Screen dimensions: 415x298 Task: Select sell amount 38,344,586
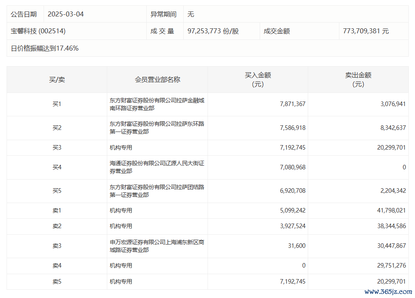pos(392,226)
